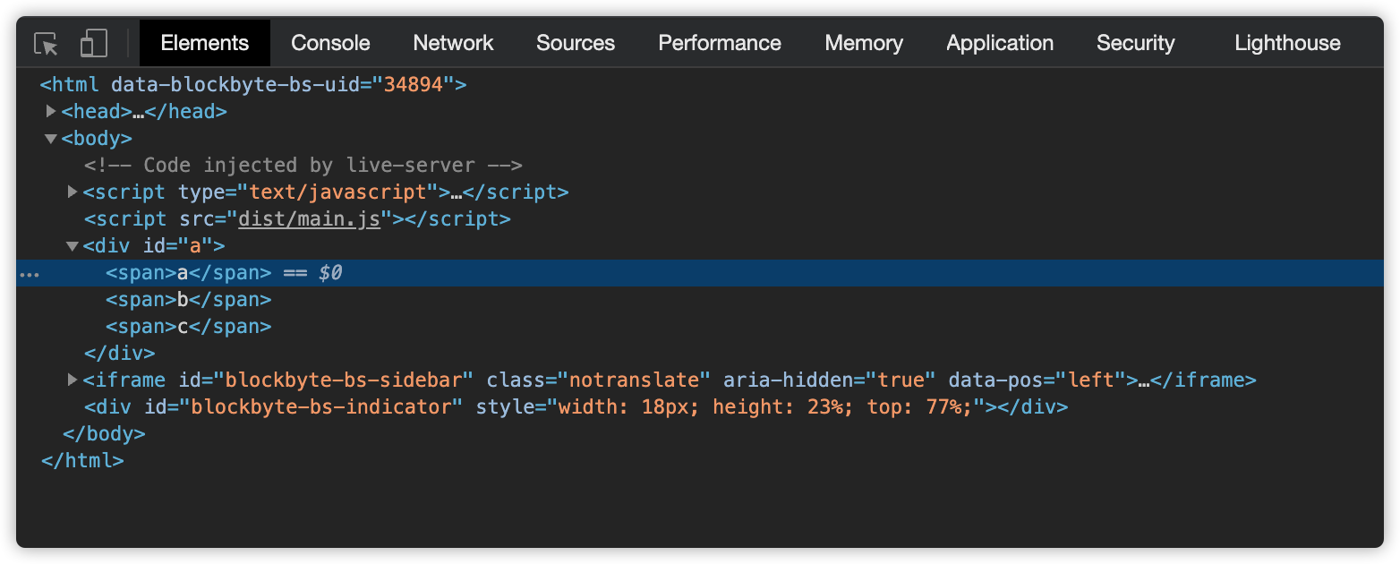Click the three-dot actions icon on selected row
Screen dimensions: 1400x564
pyautogui.click(x=30, y=273)
